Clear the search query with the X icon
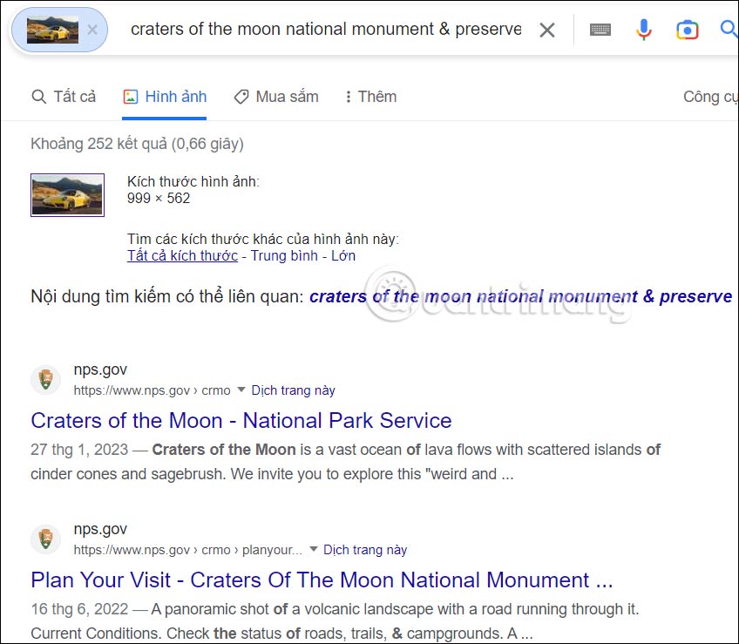 tap(547, 29)
